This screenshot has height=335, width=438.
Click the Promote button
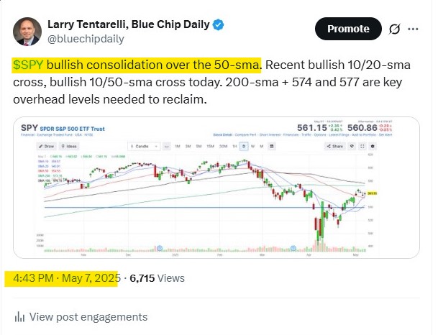pos(348,29)
